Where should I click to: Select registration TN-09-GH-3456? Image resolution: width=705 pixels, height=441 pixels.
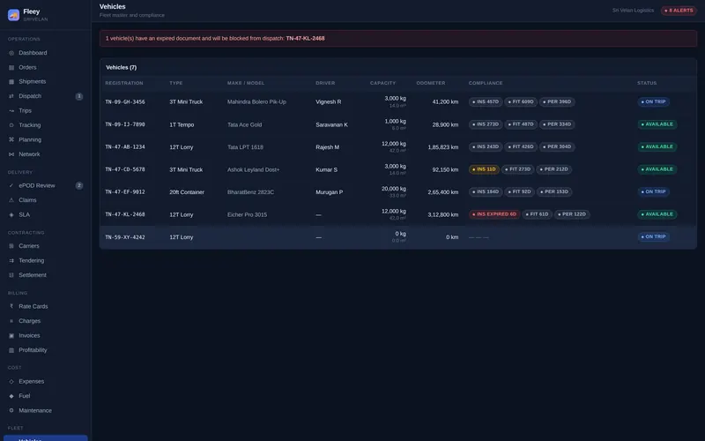(125, 102)
